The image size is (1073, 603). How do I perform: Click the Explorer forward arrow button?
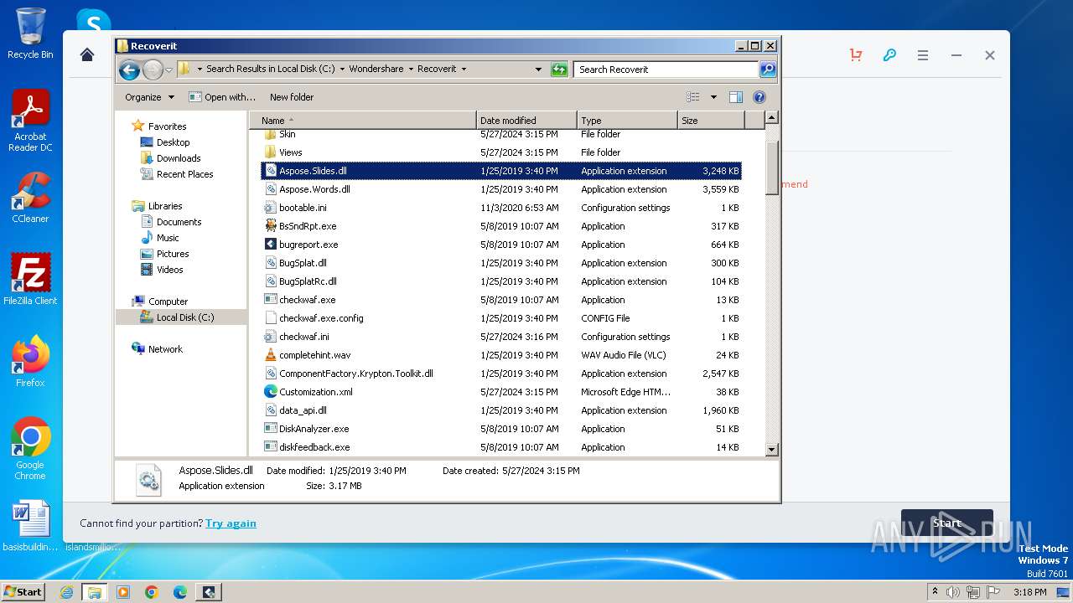[153, 70]
